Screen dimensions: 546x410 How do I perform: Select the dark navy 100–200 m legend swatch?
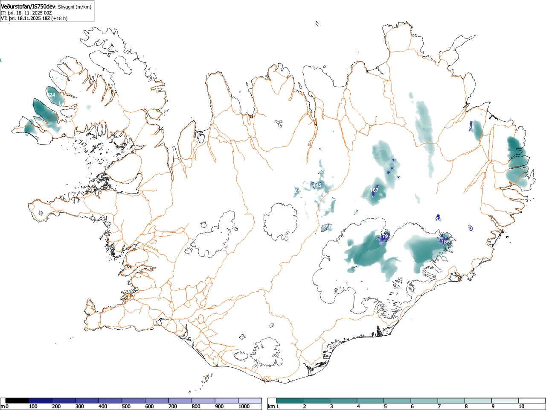tap(41, 401)
